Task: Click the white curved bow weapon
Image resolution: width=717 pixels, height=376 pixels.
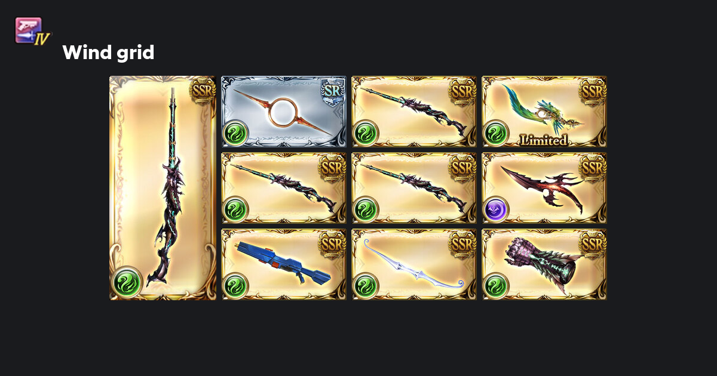Action: [414, 264]
